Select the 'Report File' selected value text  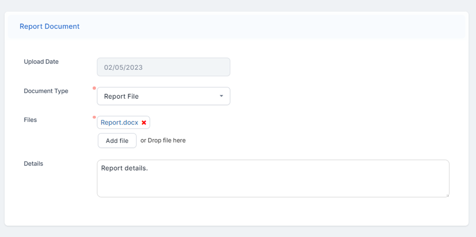pos(121,96)
